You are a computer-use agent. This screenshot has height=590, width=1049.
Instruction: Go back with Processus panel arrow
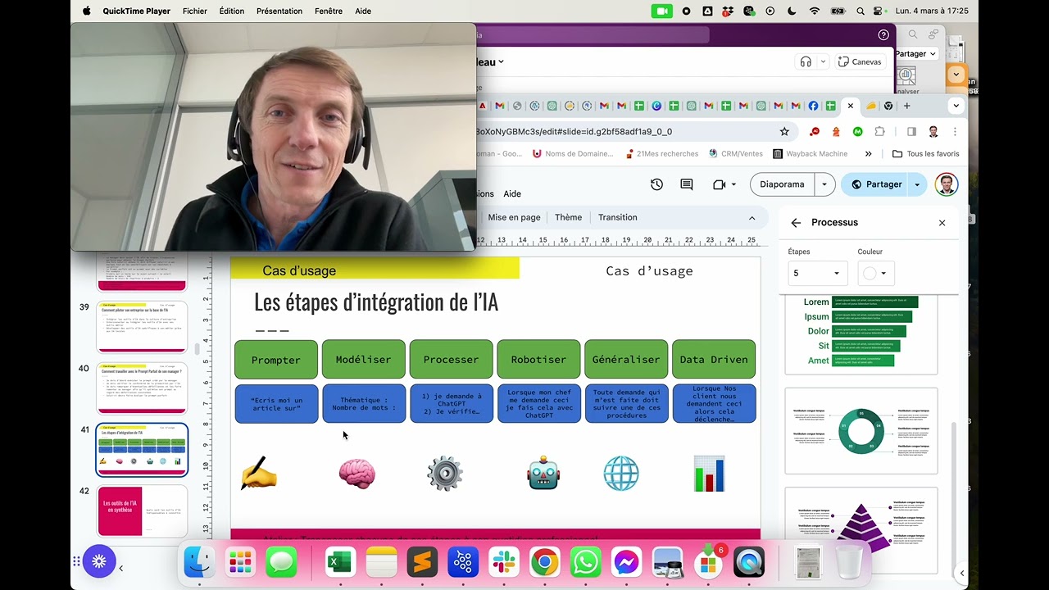tap(796, 223)
